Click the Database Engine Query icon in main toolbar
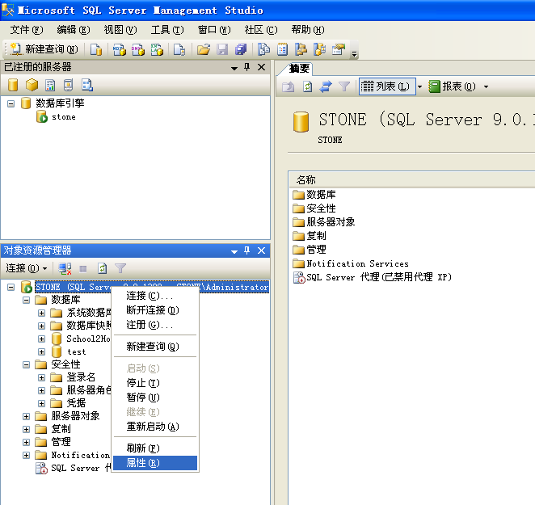The height and width of the screenshot is (505, 535). [96, 49]
